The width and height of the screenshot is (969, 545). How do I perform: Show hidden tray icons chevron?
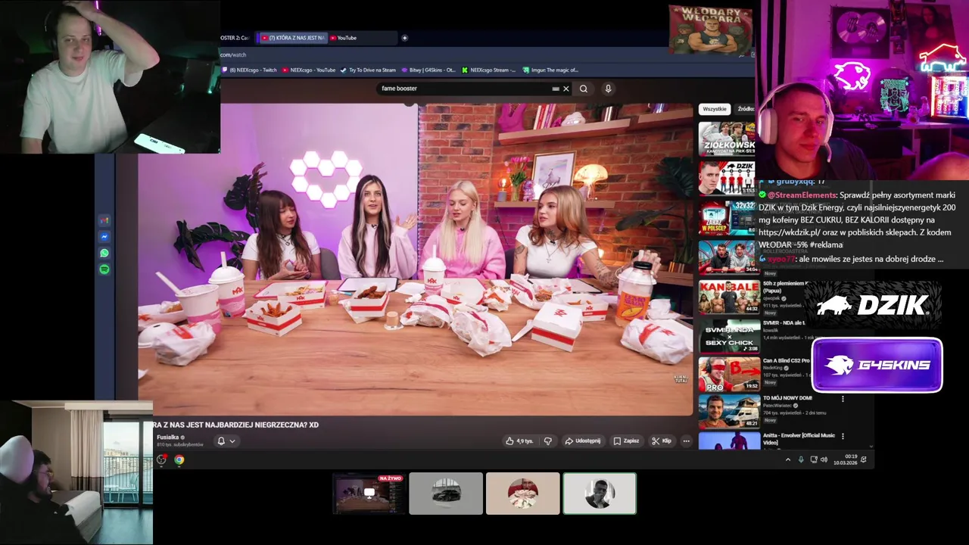click(787, 459)
